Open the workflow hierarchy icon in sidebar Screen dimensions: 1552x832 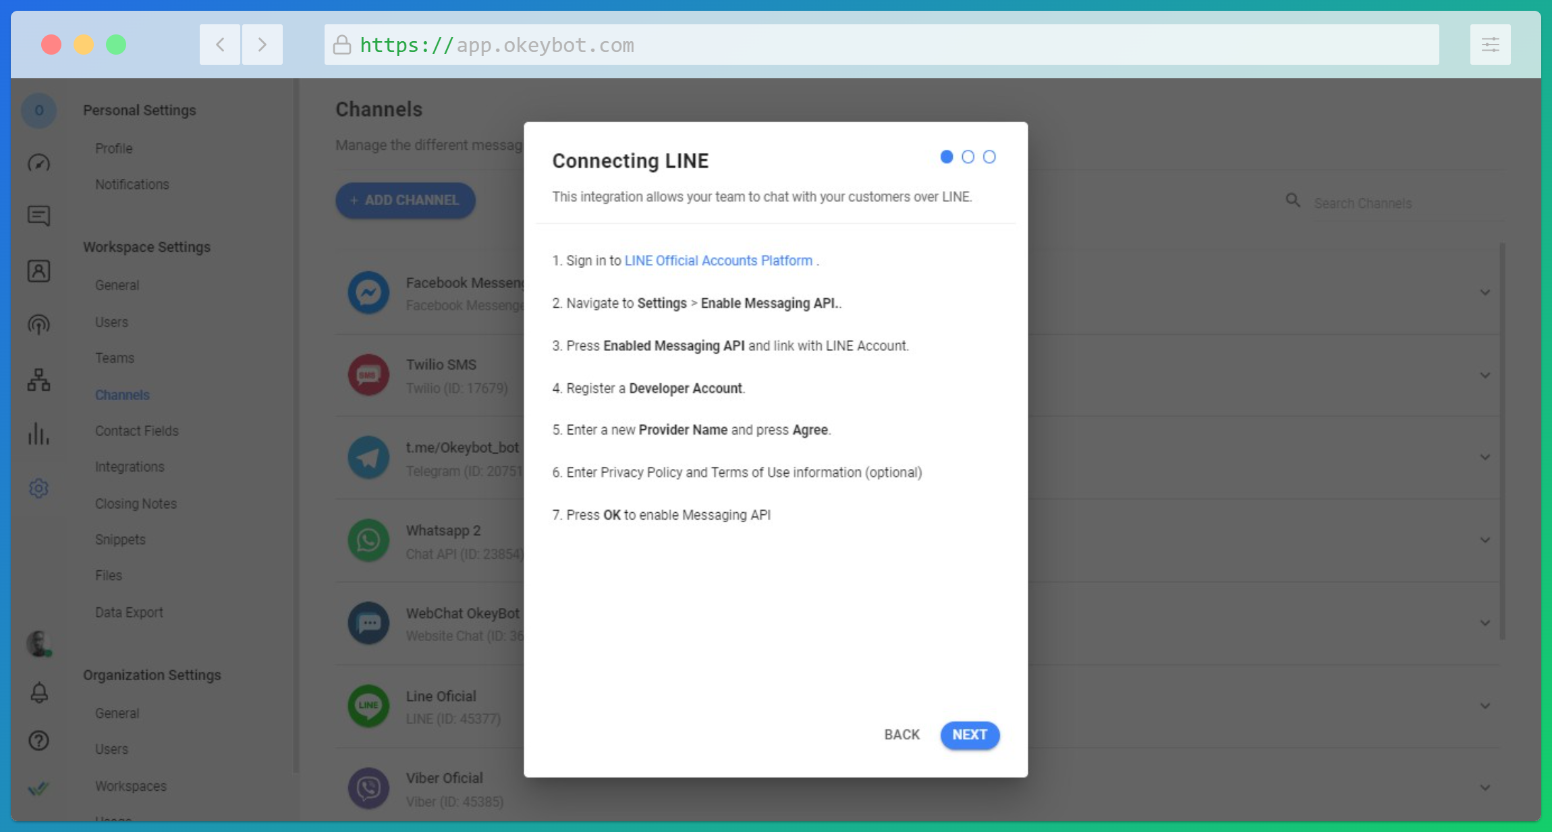coord(38,380)
